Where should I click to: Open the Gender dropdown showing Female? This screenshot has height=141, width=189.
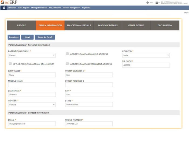(32, 104)
